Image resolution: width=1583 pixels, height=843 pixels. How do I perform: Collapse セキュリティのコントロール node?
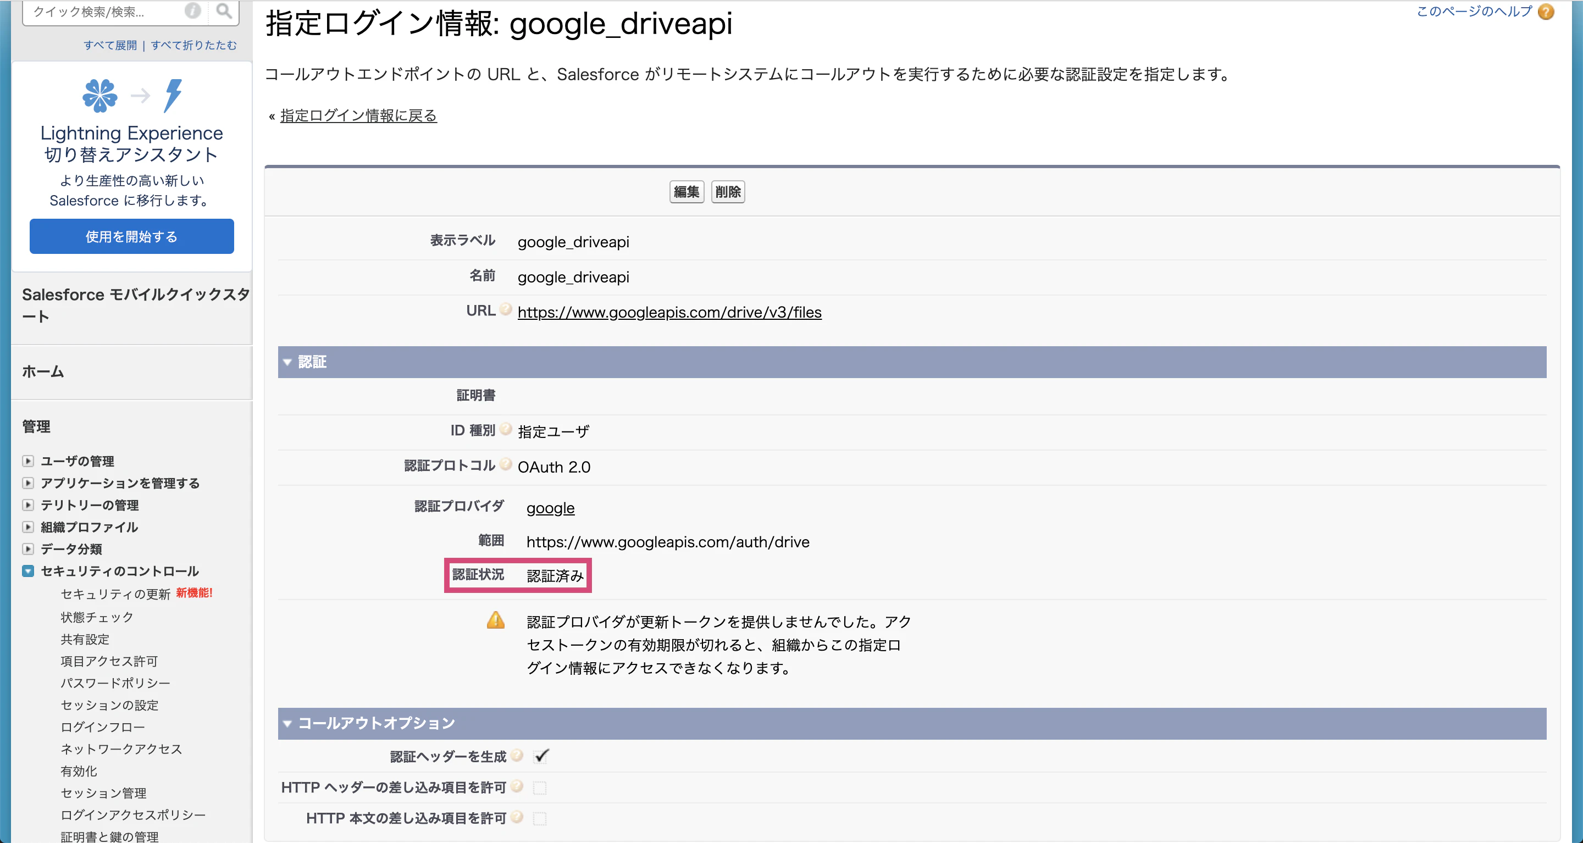27,571
